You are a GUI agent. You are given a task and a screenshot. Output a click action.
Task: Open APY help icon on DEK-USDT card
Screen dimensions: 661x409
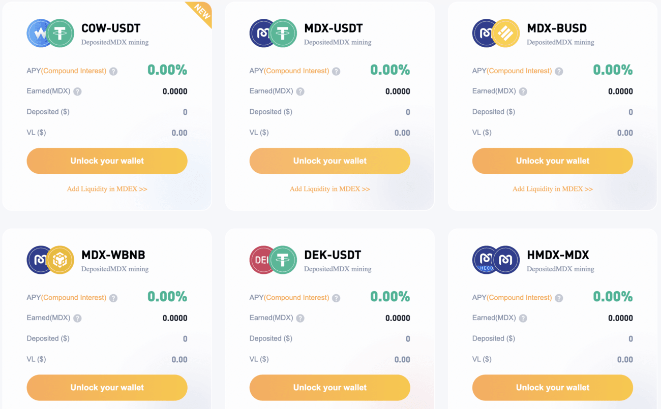pos(336,298)
